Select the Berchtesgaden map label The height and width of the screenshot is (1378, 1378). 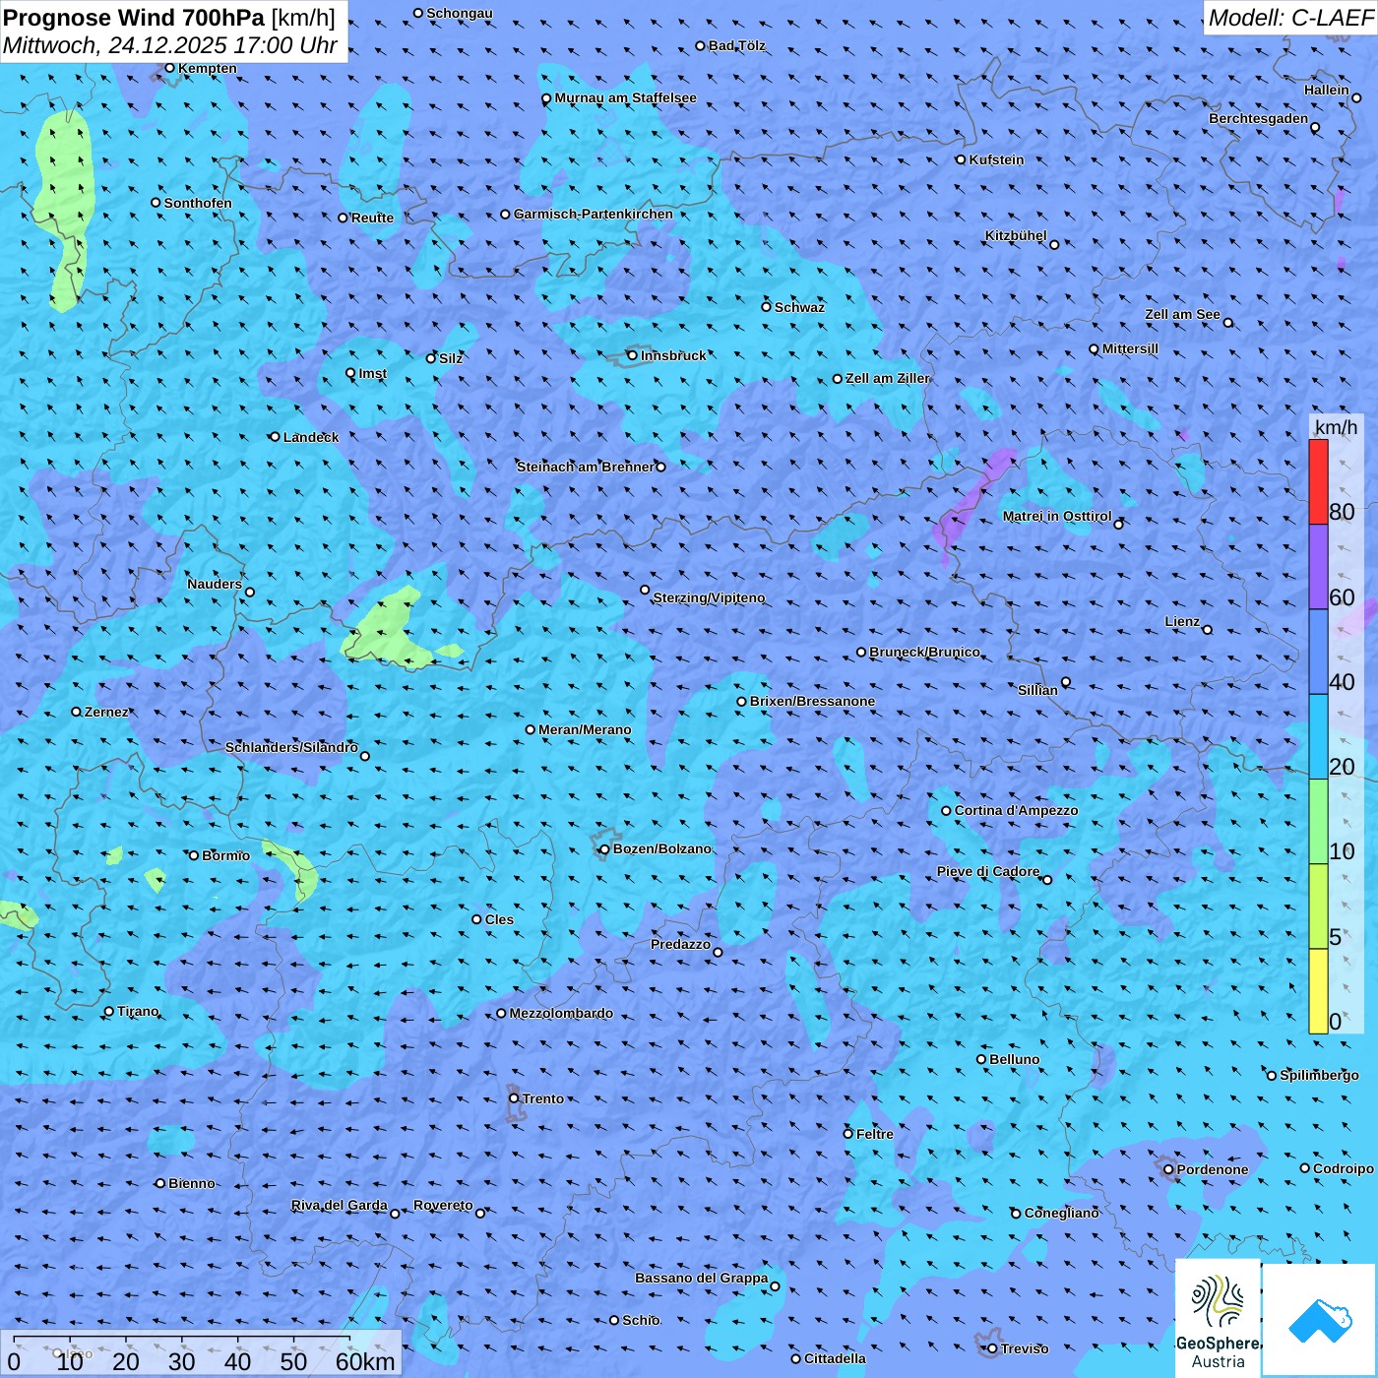pyautogui.click(x=1258, y=118)
